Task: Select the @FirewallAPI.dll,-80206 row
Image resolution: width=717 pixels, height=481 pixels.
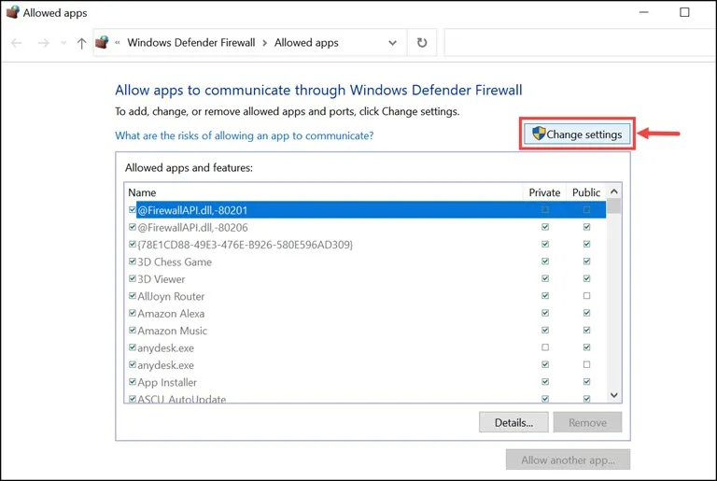Action: pos(366,227)
